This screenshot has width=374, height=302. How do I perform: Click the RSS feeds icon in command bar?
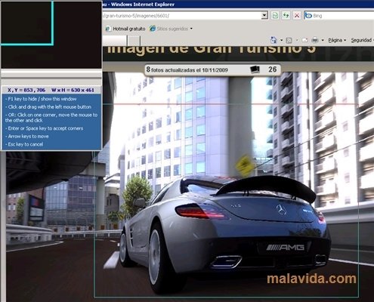click(289, 40)
